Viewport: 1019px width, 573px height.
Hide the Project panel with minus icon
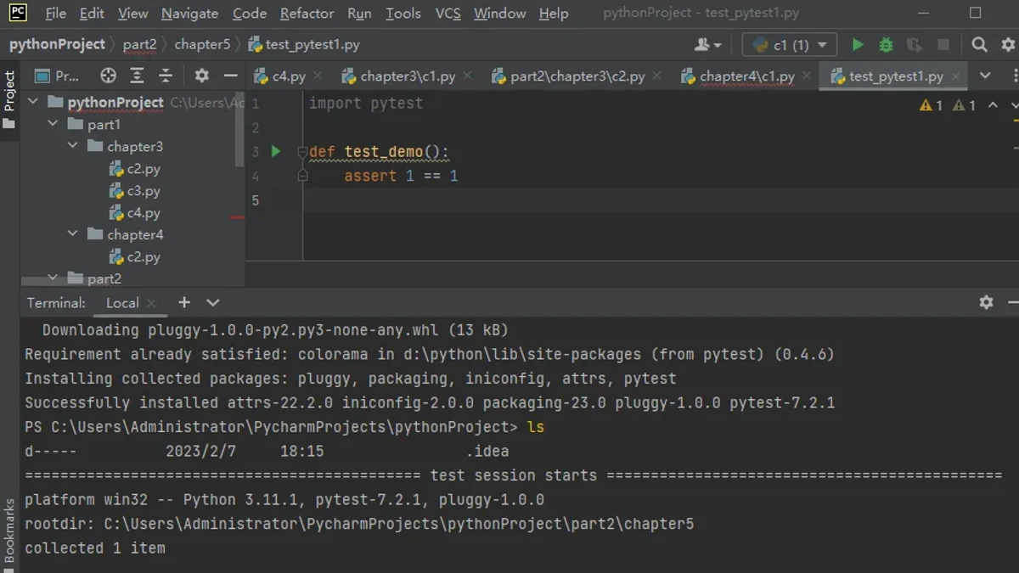pos(229,76)
